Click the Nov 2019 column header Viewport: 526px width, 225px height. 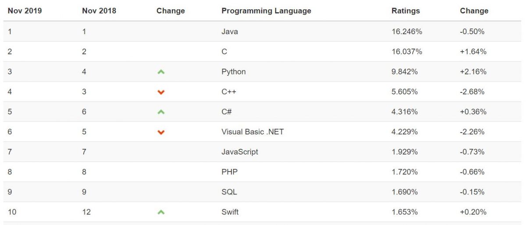[x=25, y=11]
